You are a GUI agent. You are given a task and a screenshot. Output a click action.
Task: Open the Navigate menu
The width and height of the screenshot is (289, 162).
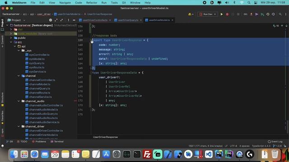coord(65,3)
